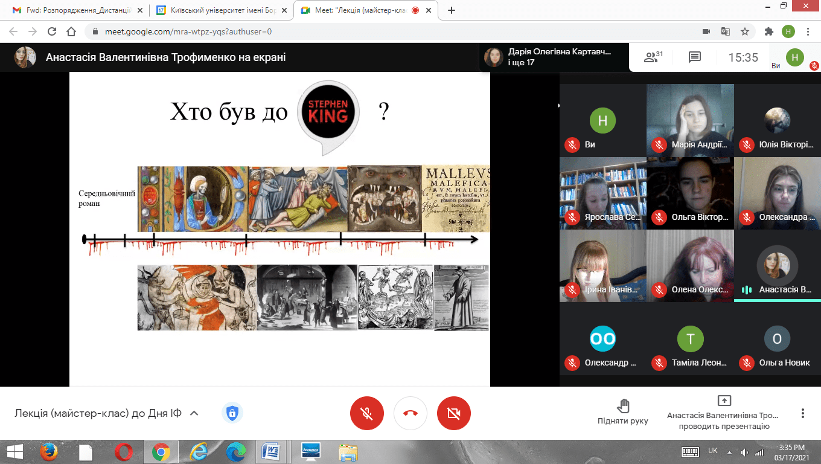Click the translate page icon
This screenshot has width=821, height=464.
pyautogui.click(x=726, y=31)
